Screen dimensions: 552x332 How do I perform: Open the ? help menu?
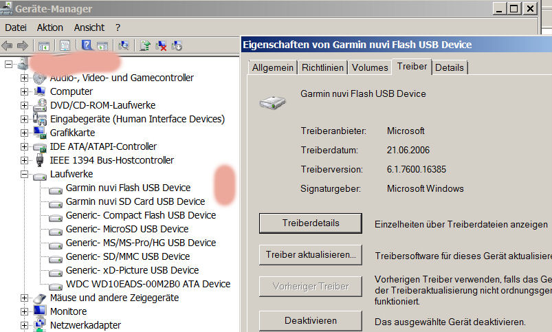pyautogui.click(x=118, y=27)
